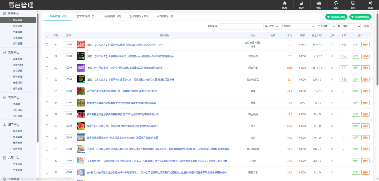Switch to 已下架商品 (0) tab

coord(86,16)
